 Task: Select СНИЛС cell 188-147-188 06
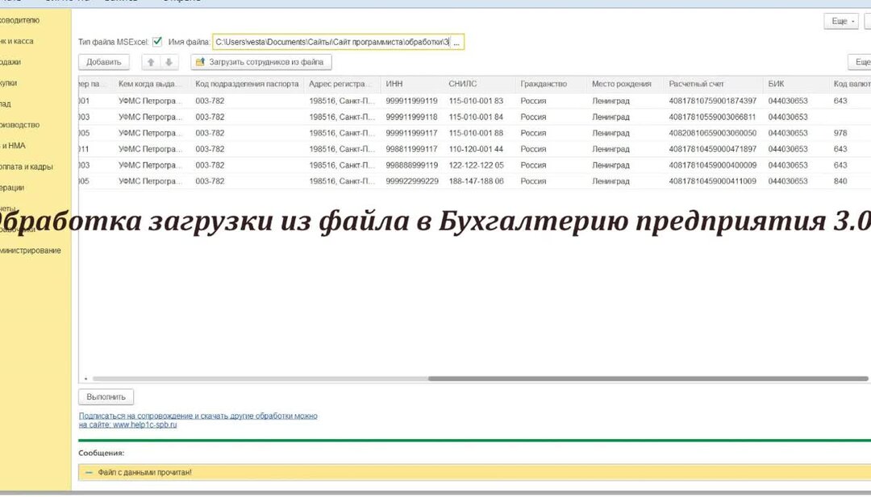click(479, 181)
